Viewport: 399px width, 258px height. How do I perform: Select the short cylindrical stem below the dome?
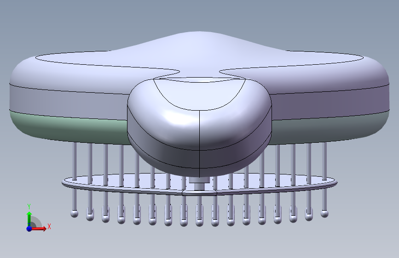click(199, 183)
